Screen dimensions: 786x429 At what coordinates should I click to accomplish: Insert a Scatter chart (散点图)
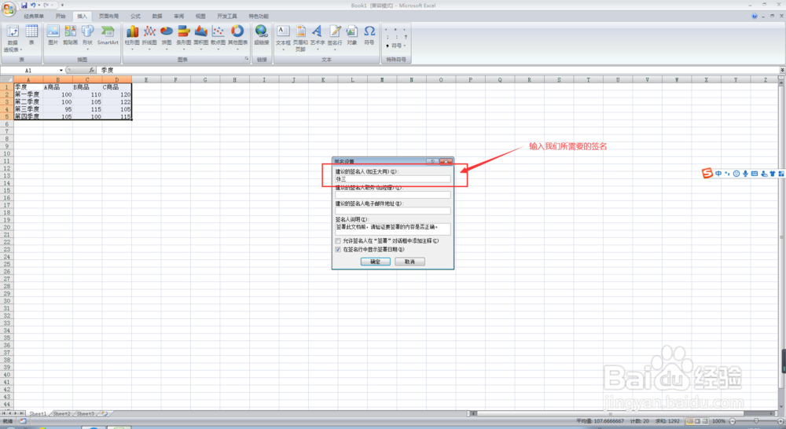click(x=218, y=38)
